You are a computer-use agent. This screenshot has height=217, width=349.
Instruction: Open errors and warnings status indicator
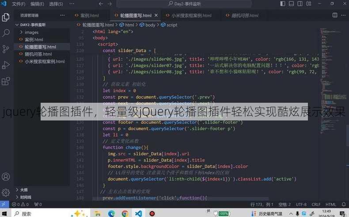point(20,204)
